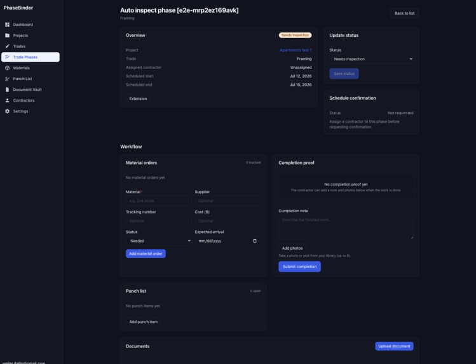
Task: Click the Settings gear icon
Action: [x=7, y=111]
